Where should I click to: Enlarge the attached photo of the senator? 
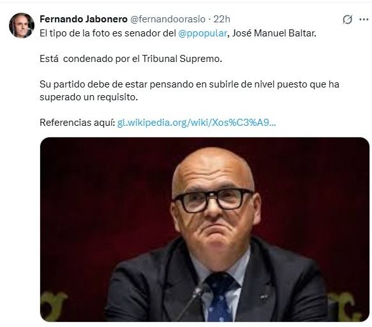coord(205,229)
